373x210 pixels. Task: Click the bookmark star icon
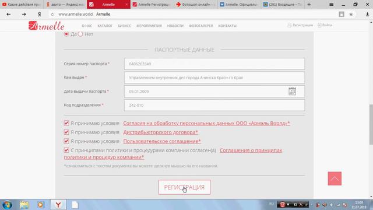351,14
